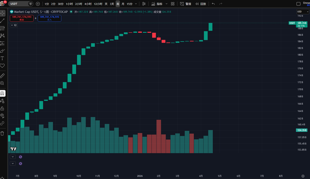Open the 指标 indicators dialog
The width and height of the screenshot is (310, 179).
(157, 4)
